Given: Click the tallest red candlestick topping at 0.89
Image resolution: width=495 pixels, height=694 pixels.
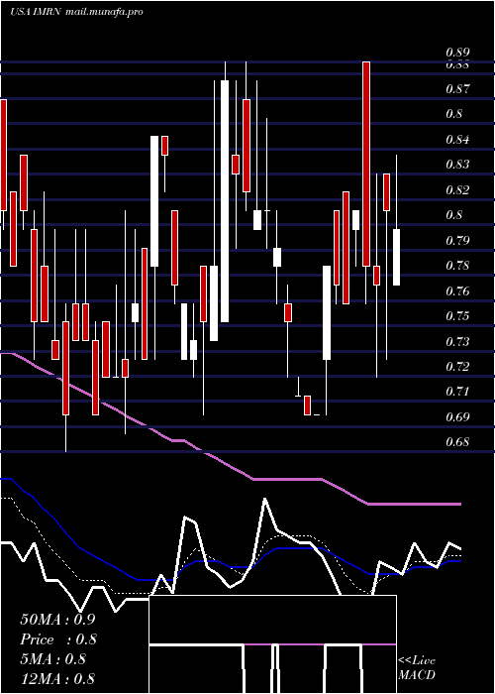Looking at the screenshot, I should click(366, 164).
